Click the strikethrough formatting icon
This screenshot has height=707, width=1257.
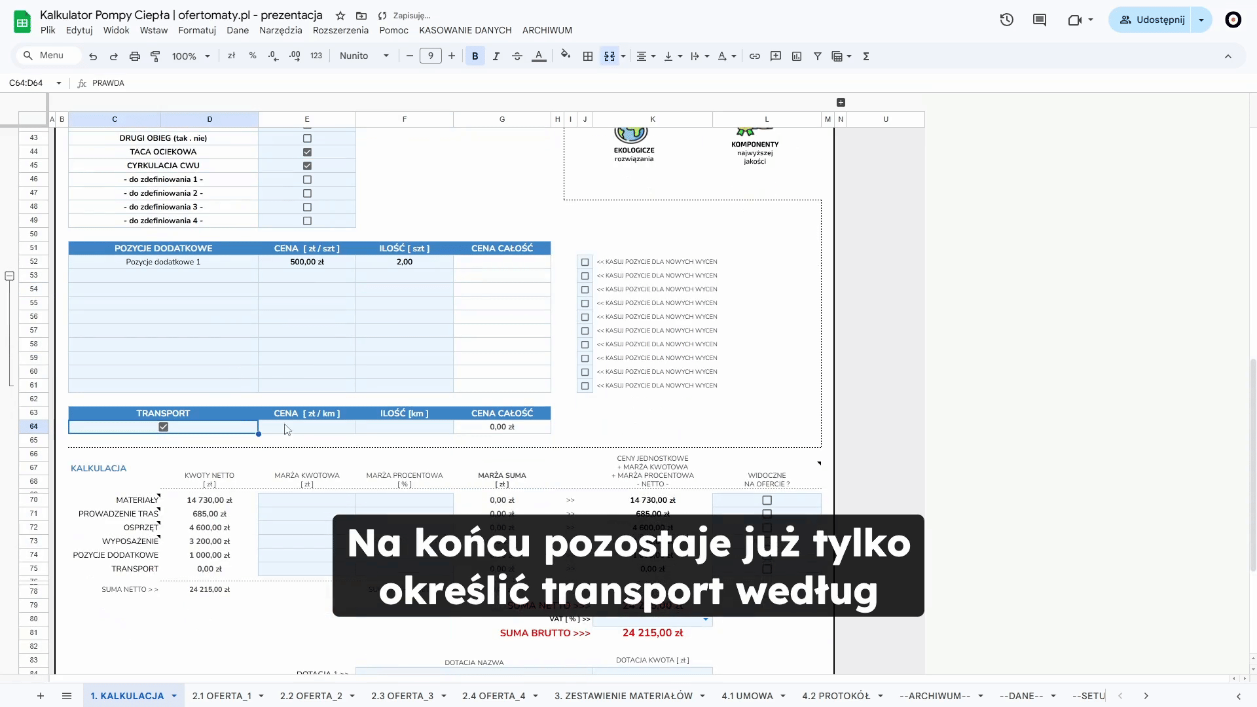[517, 56]
